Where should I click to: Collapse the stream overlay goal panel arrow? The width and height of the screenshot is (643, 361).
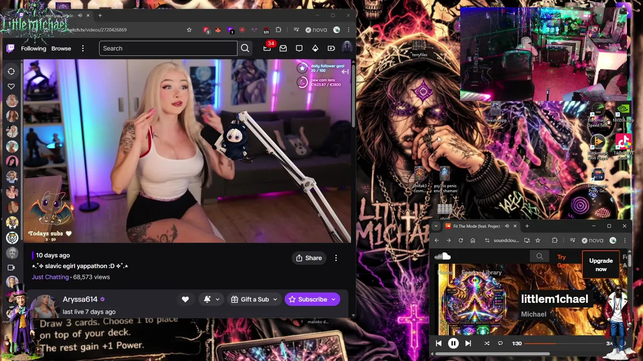click(345, 72)
